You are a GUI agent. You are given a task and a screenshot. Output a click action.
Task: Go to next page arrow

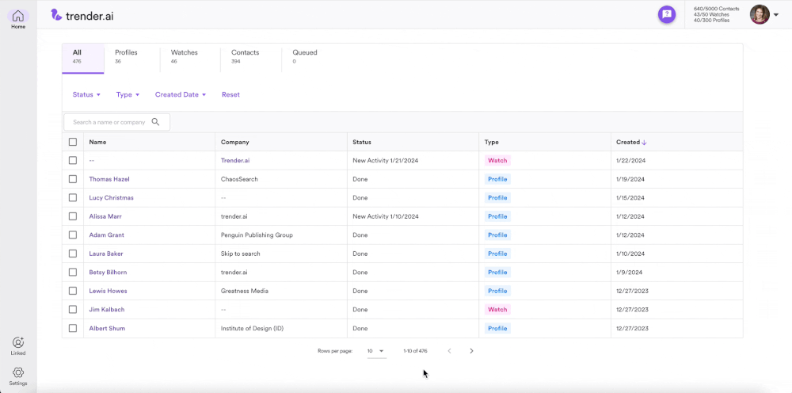471,350
